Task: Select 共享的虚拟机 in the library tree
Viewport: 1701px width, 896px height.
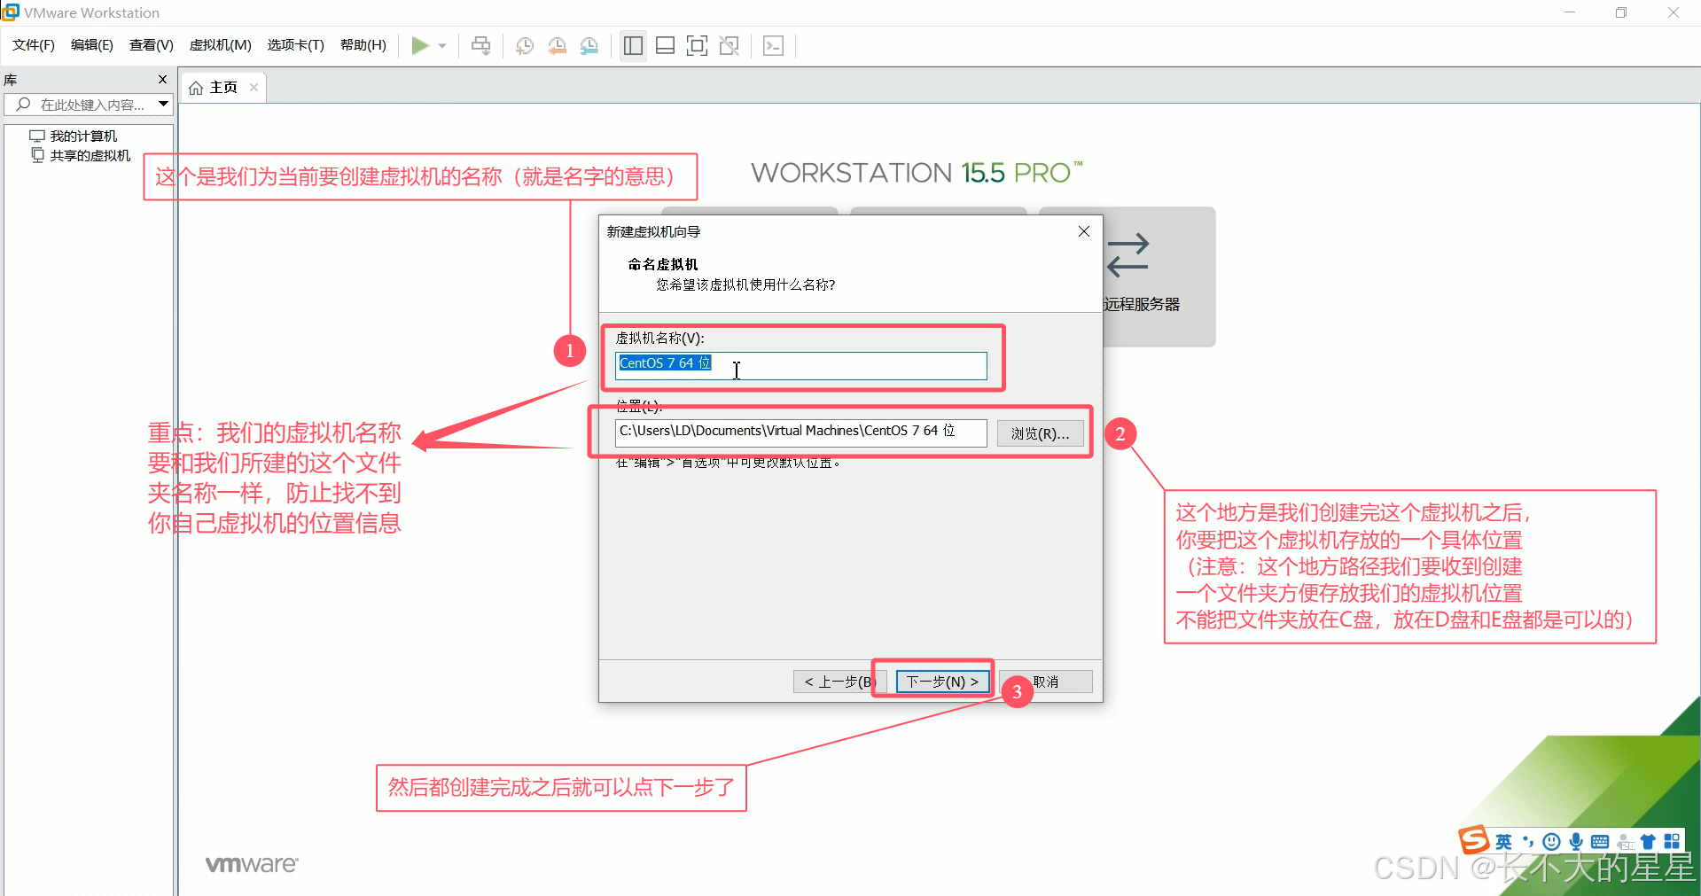Action: [x=90, y=155]
